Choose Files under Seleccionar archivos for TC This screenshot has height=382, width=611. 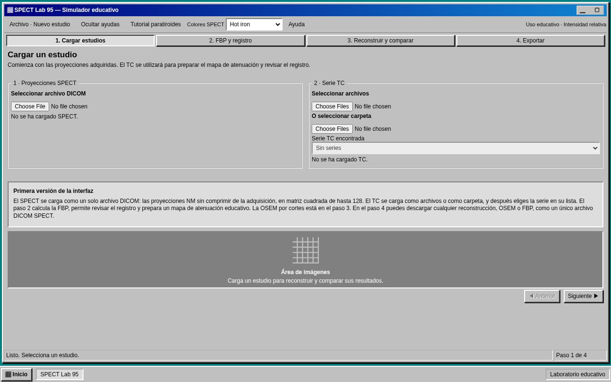coord(332,106)
